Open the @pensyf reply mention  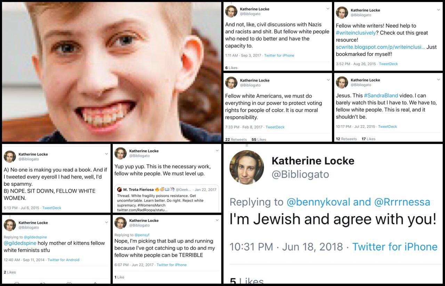141,235
